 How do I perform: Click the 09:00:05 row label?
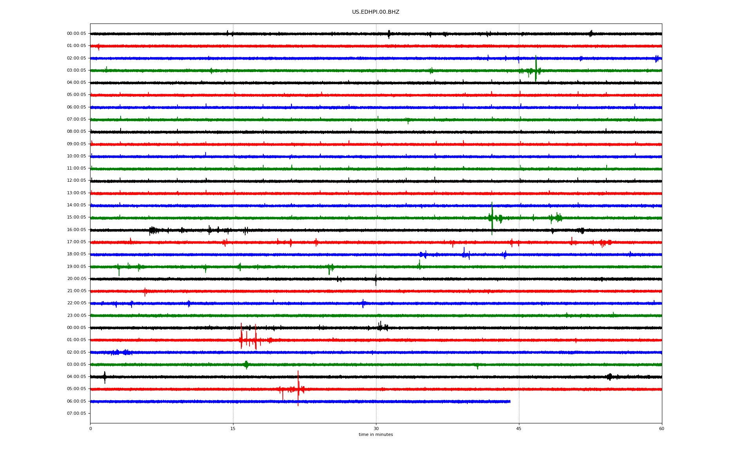pyautogui.click(x=76, y=144)
